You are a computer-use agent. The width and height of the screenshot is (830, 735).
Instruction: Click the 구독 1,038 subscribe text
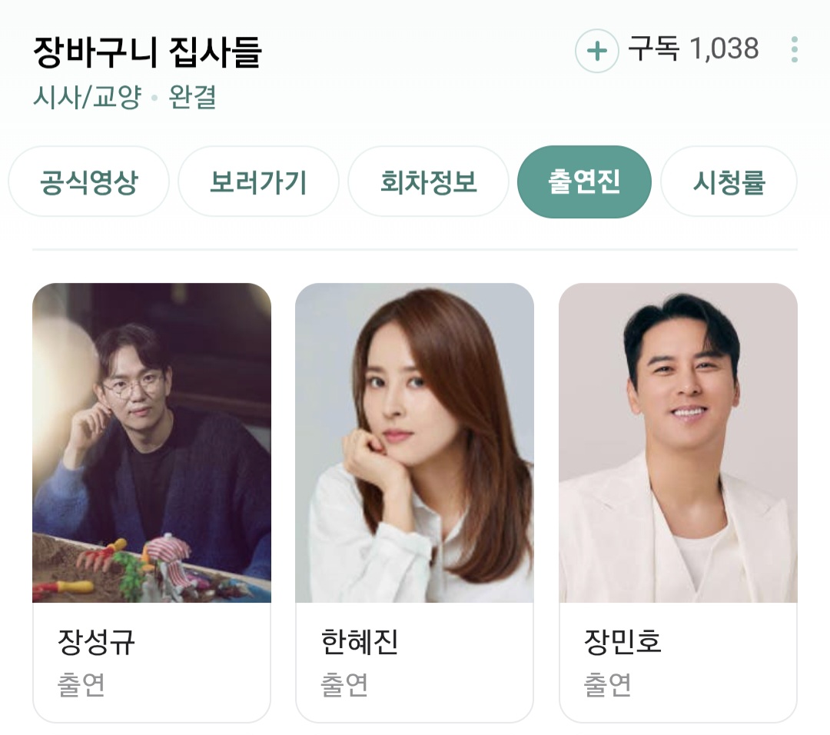tap(693, 48)
